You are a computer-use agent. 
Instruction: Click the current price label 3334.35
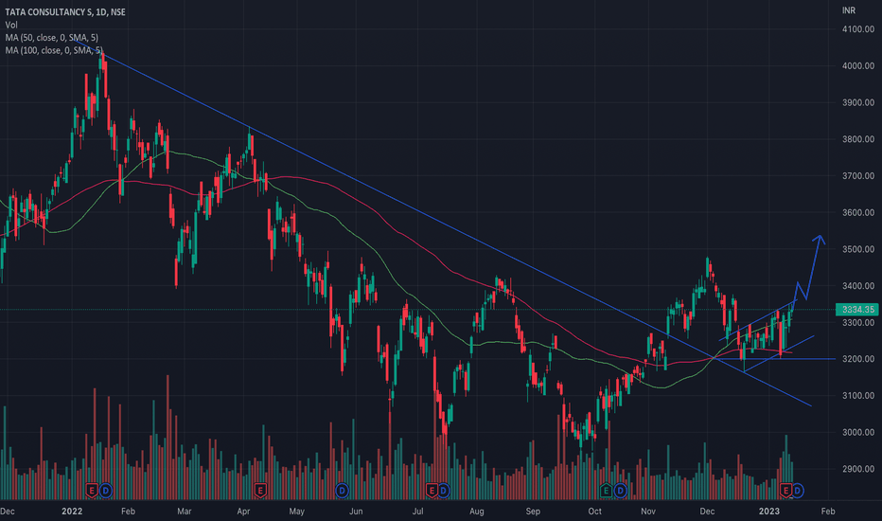coord(857,309)
